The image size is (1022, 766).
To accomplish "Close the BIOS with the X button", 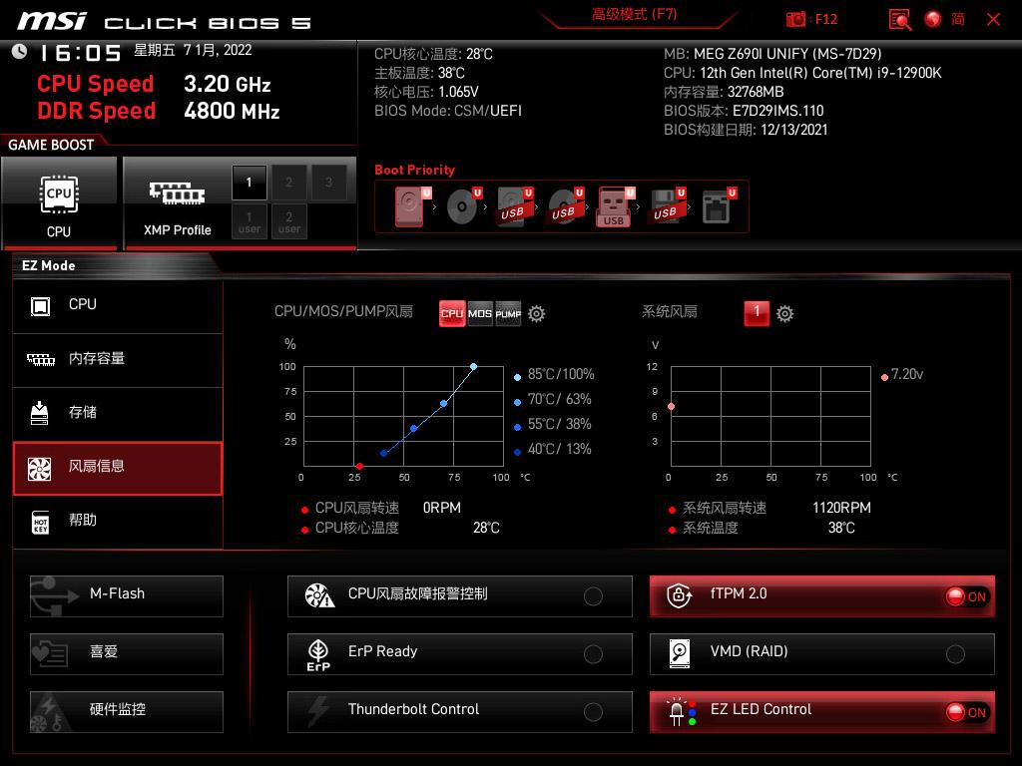I will tap(993, 20).
